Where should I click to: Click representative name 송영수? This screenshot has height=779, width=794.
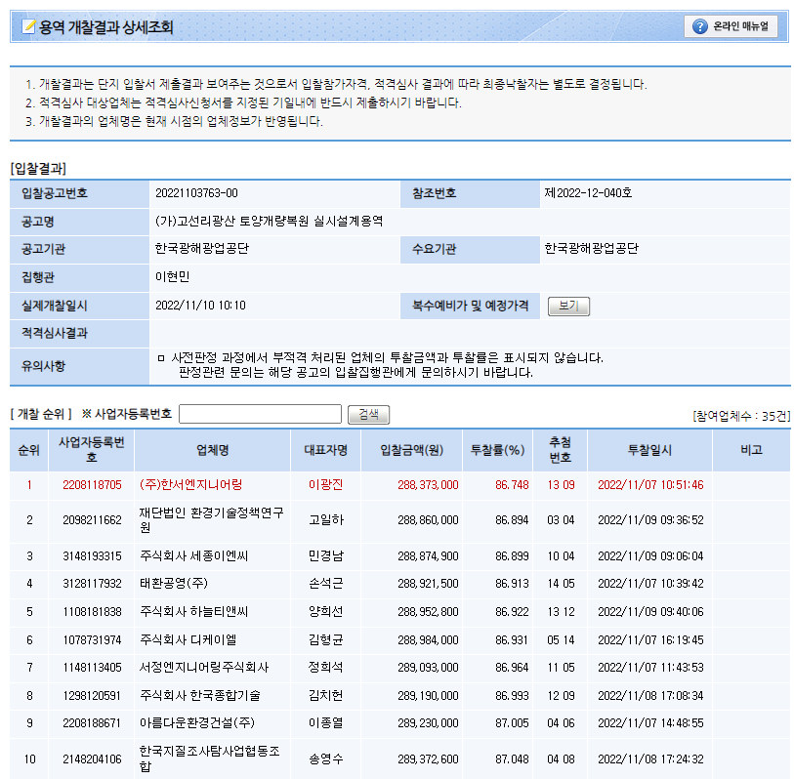325,759
